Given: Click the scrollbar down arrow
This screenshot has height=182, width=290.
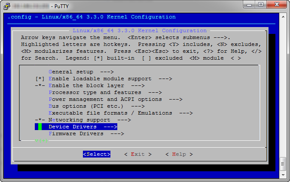Looking at the screenshot, I should tap(283, 174).
